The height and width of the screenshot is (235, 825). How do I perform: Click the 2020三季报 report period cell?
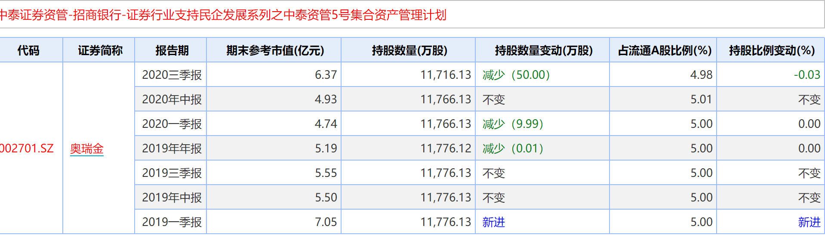[172, 75]
